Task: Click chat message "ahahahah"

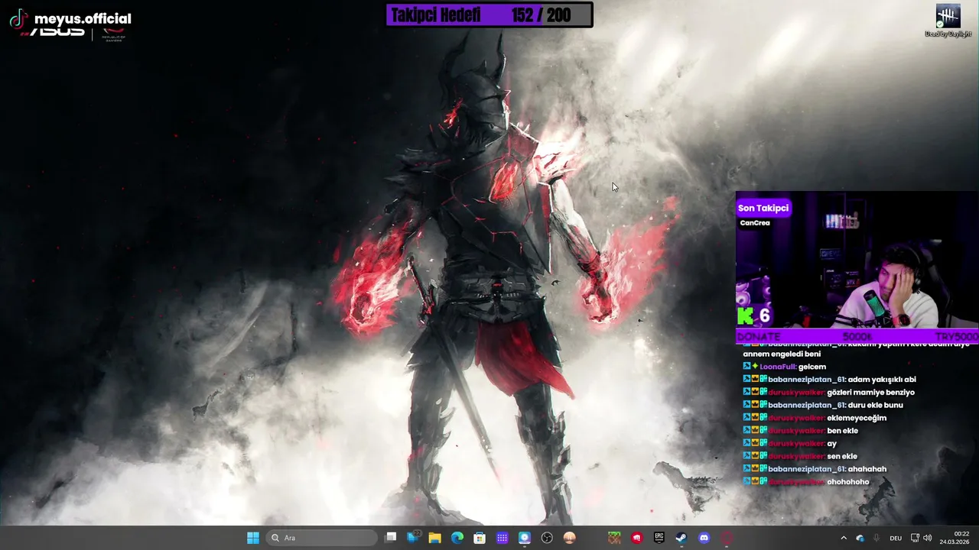Action: [x=867, y=469]
